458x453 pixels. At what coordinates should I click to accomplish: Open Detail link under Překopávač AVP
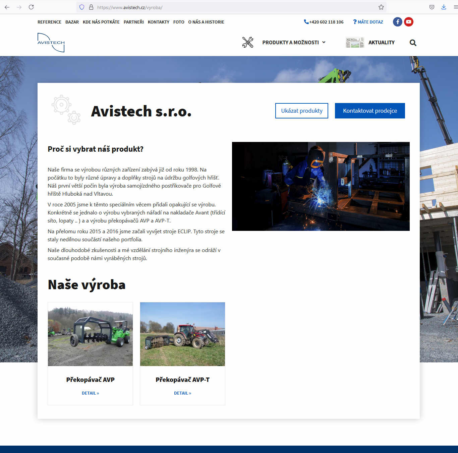tap(90, 393)
